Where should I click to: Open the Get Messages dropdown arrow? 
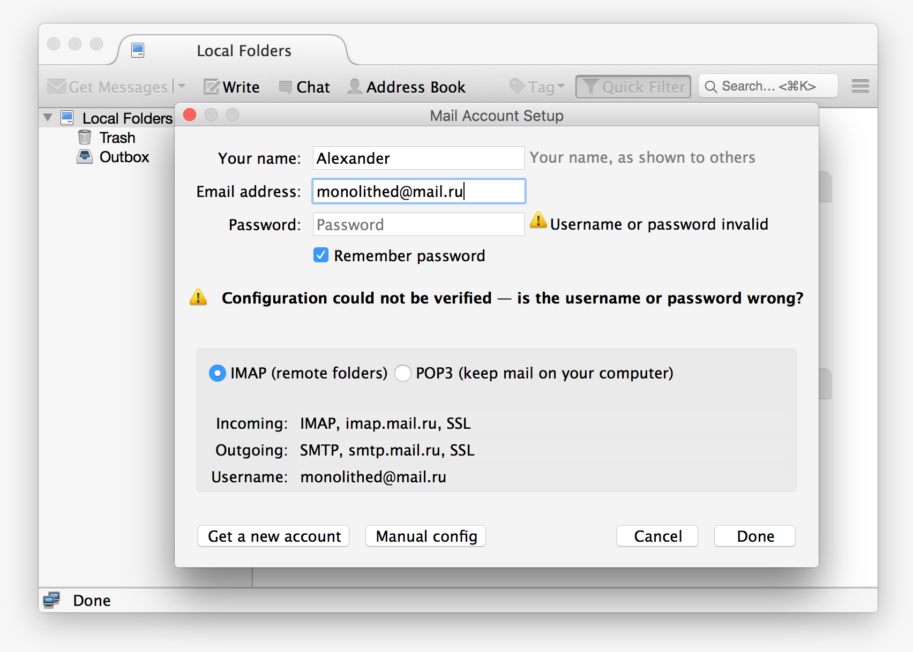tap(182, 86)
